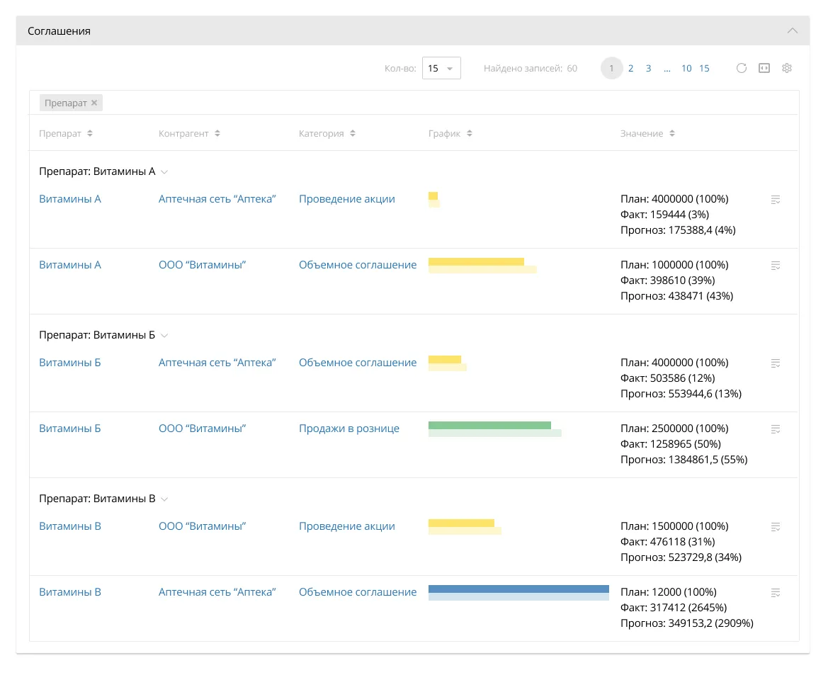This screenshot has height=675, width=828.
Task: Sort by the Значение column
Action: coord(647,134)
